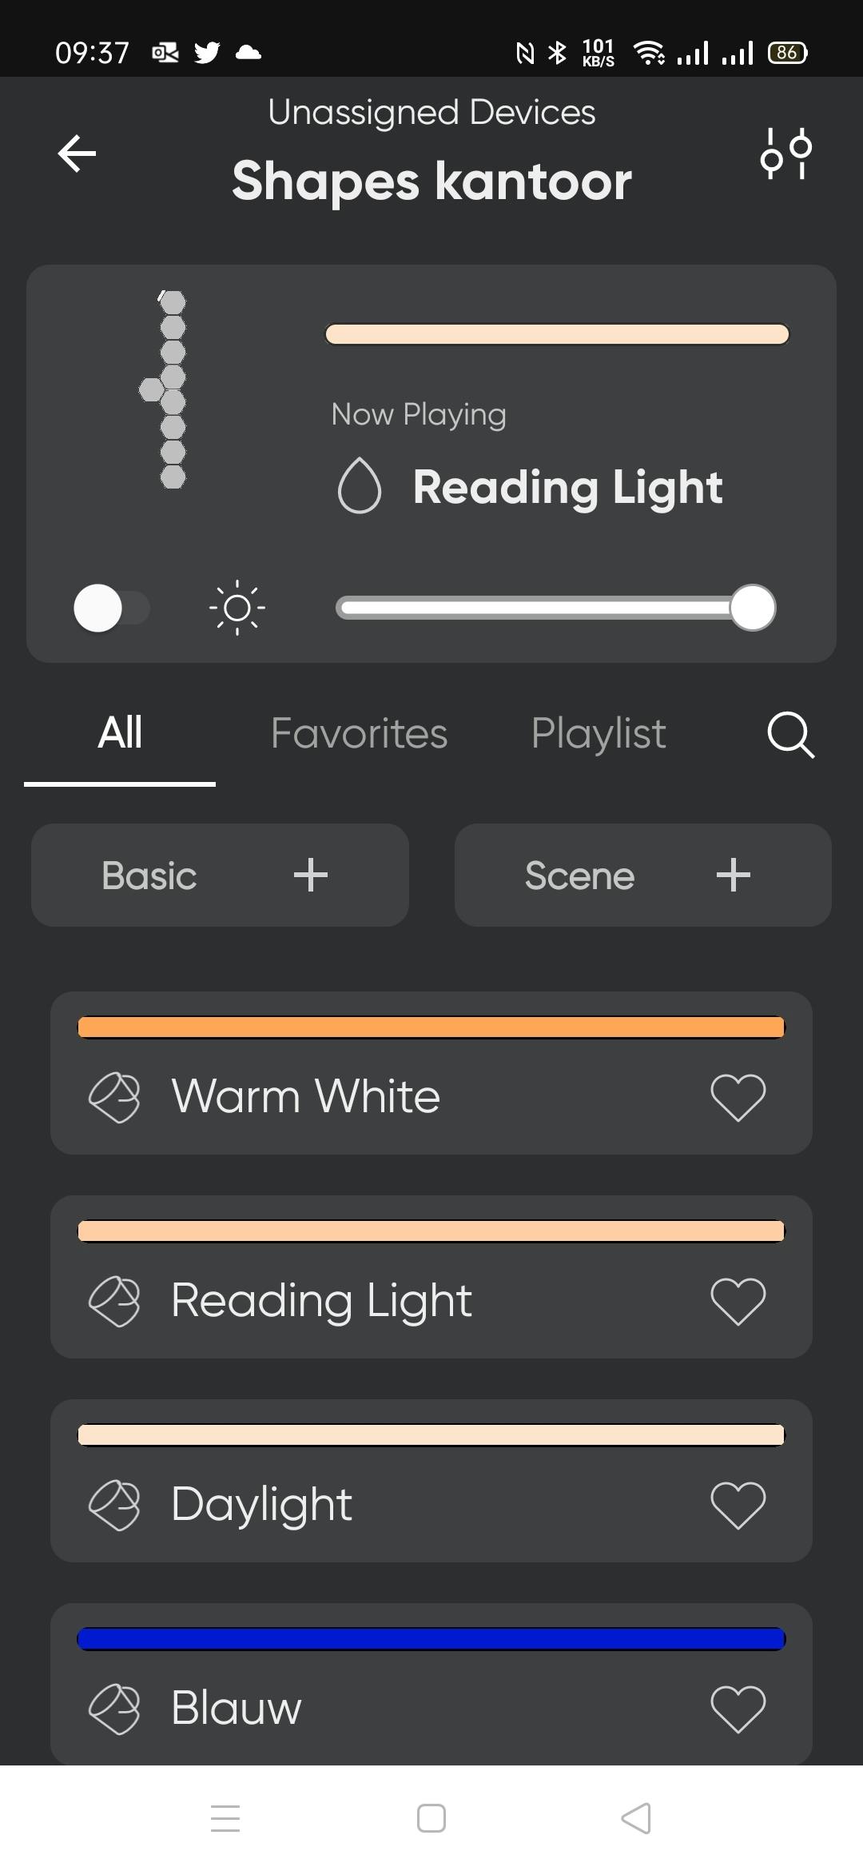
Task: Create a new Scene with plus
Action: point(733,875)
